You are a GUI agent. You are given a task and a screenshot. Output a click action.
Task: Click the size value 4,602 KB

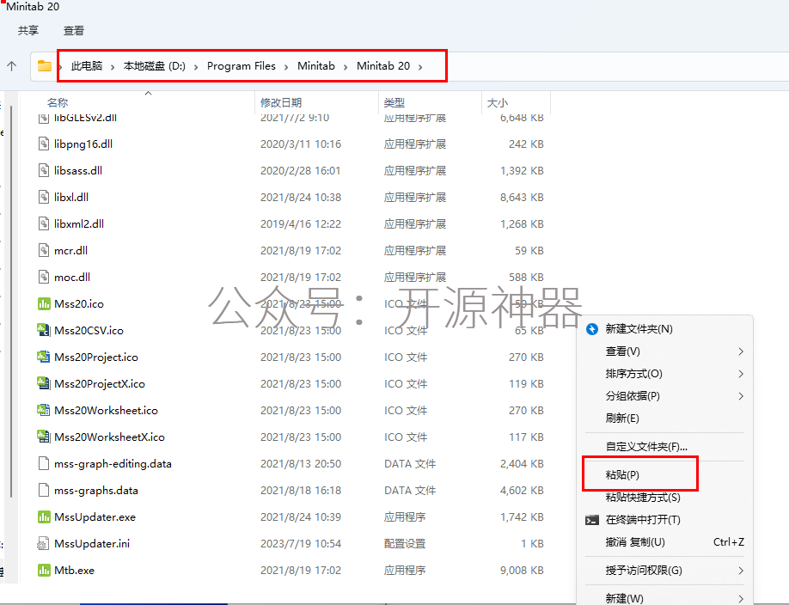[522, 491]
